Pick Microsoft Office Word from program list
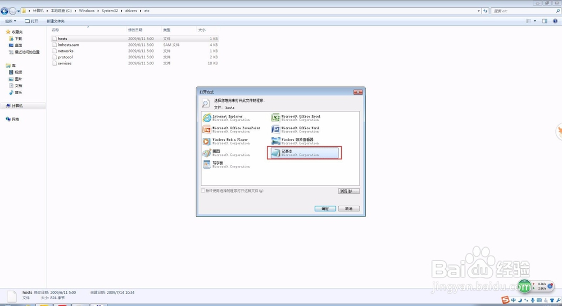Image resolution: width=562 pixels, height=306 pixels. 296,129
